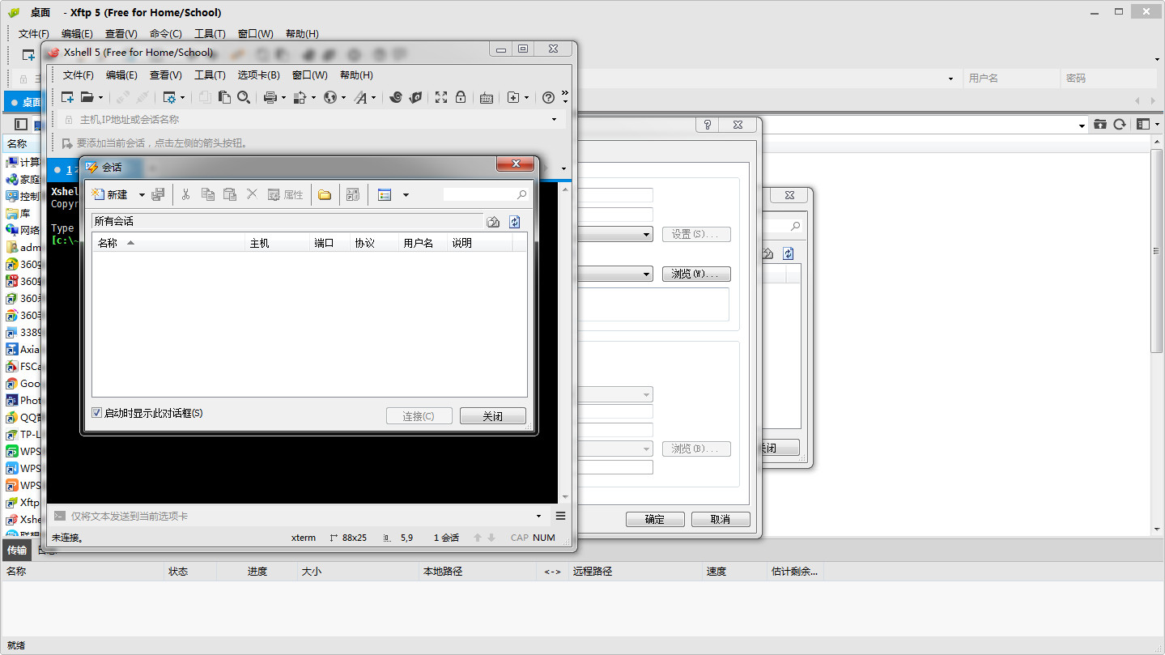The width and height of the screenshot is (1165, 655).
Task: Click 取消 button in background dialog
Action: pos(721,519)
